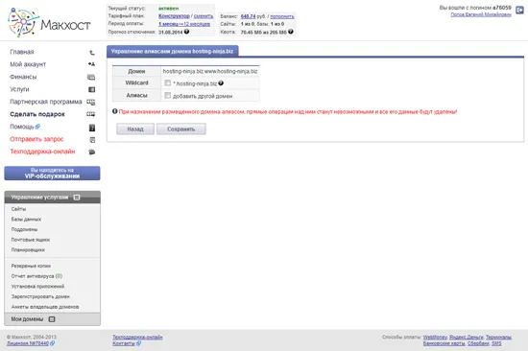This screenshot has height=351, width=528.
Task: Click the Помощь book icon
Action: 92,128
